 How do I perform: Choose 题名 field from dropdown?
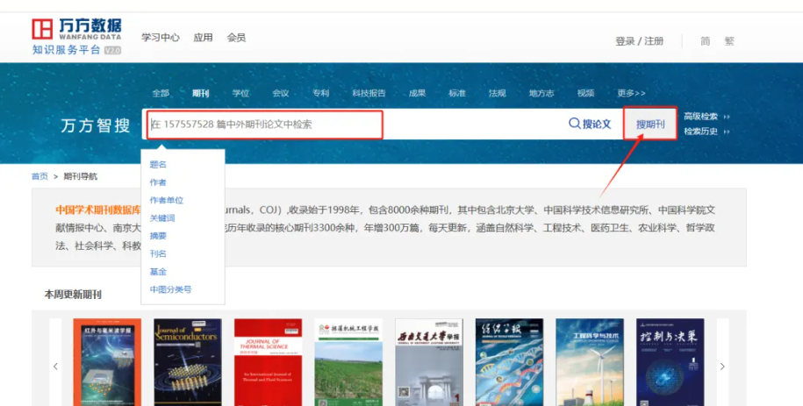tap(158, 164)
